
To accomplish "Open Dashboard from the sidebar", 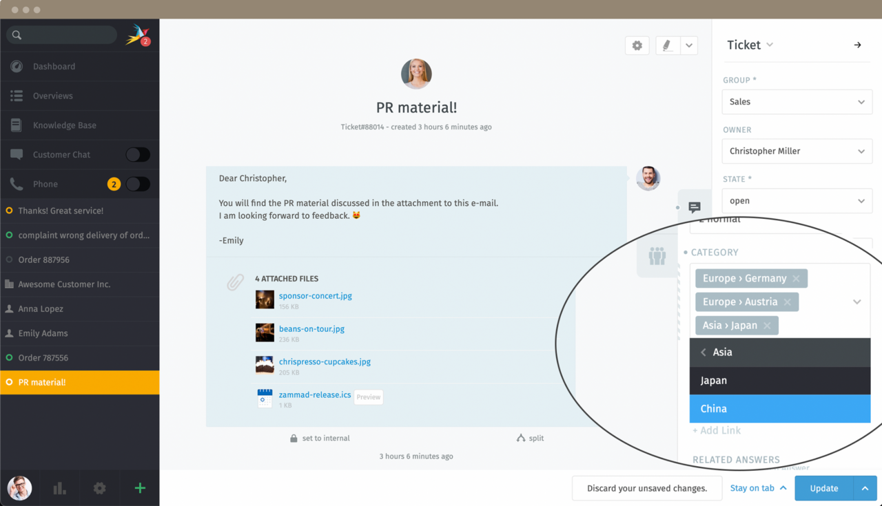I will [79, 66].
